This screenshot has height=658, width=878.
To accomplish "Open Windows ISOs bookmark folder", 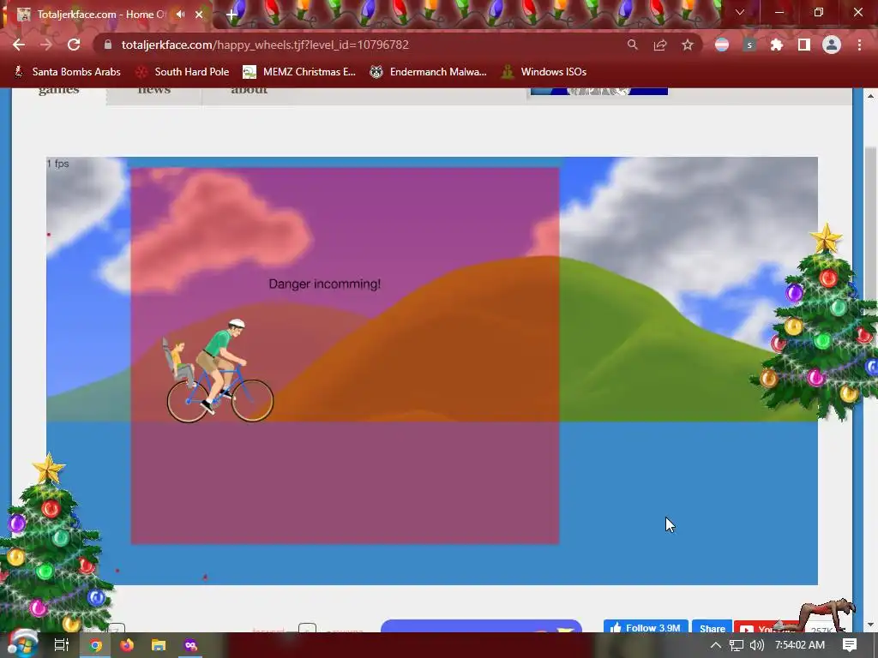I will tap(544, 72).
